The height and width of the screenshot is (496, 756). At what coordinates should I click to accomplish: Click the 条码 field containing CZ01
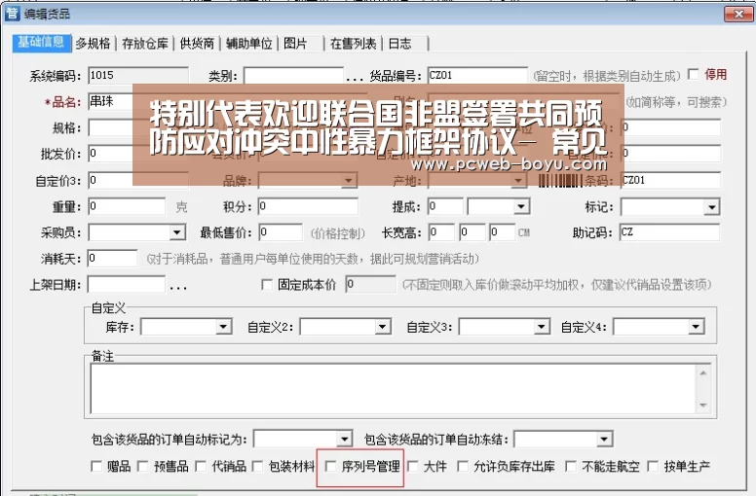(x=670, y=180)
